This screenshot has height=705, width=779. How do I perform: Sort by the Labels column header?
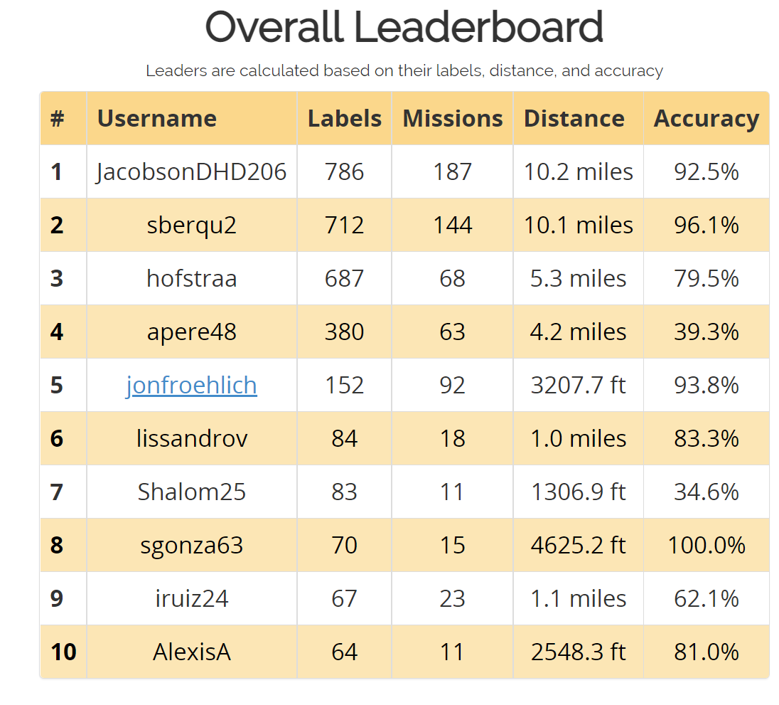(344, 118)
